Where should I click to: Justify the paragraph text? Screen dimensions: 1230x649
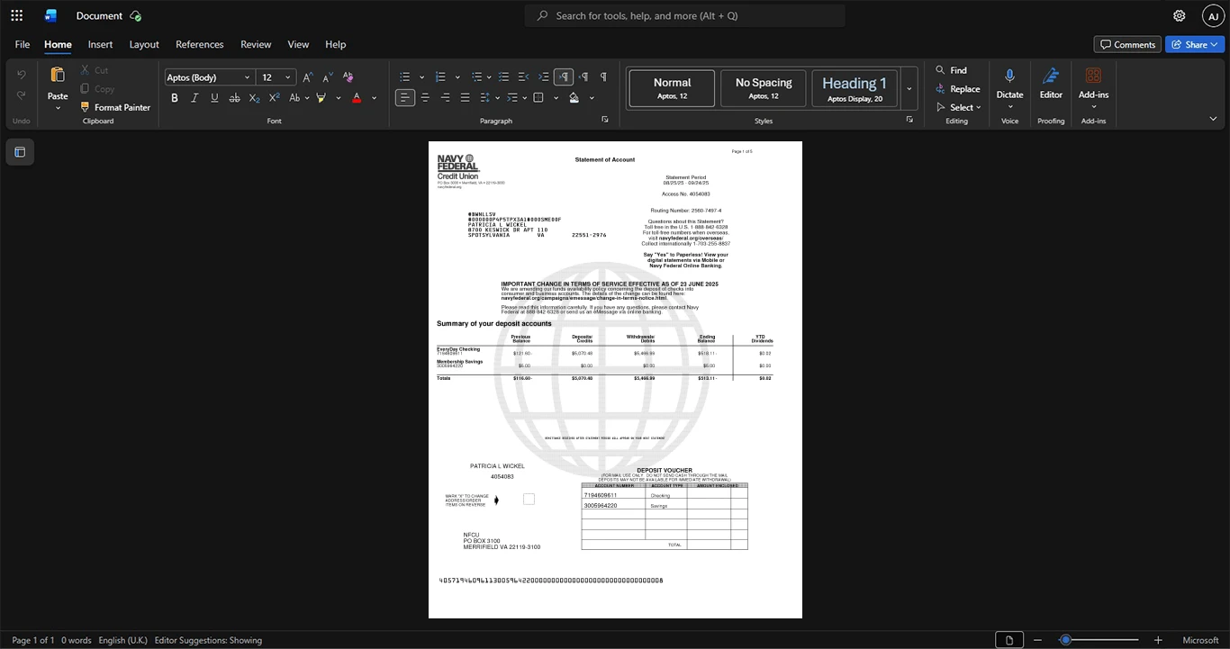click(x=465, y=97)
